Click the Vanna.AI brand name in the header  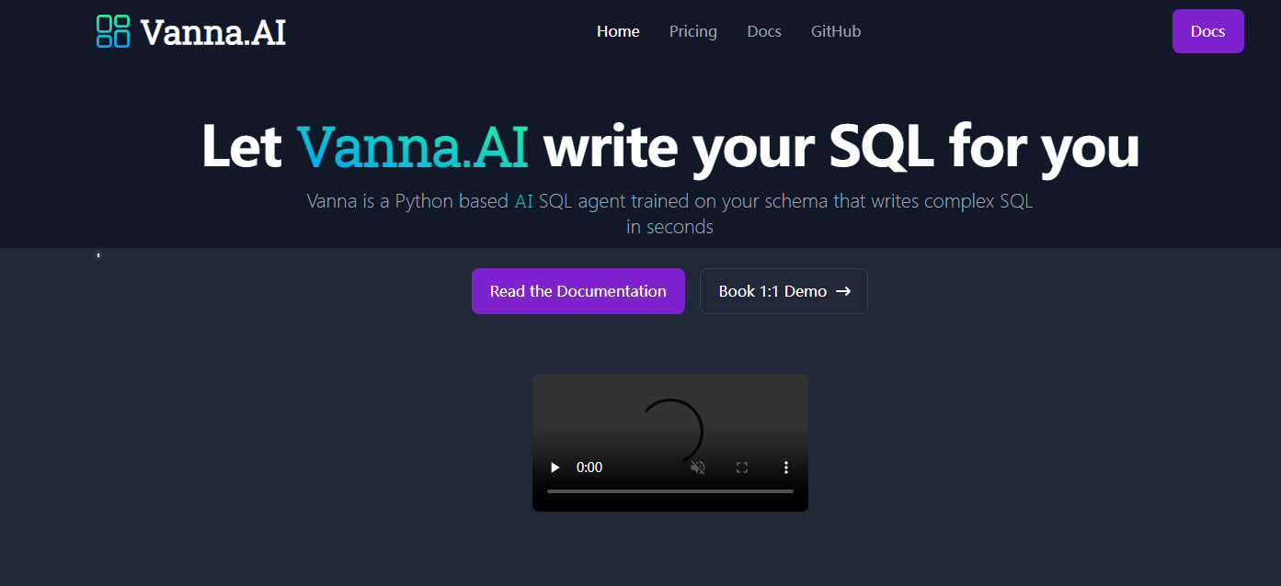point(213,32)
